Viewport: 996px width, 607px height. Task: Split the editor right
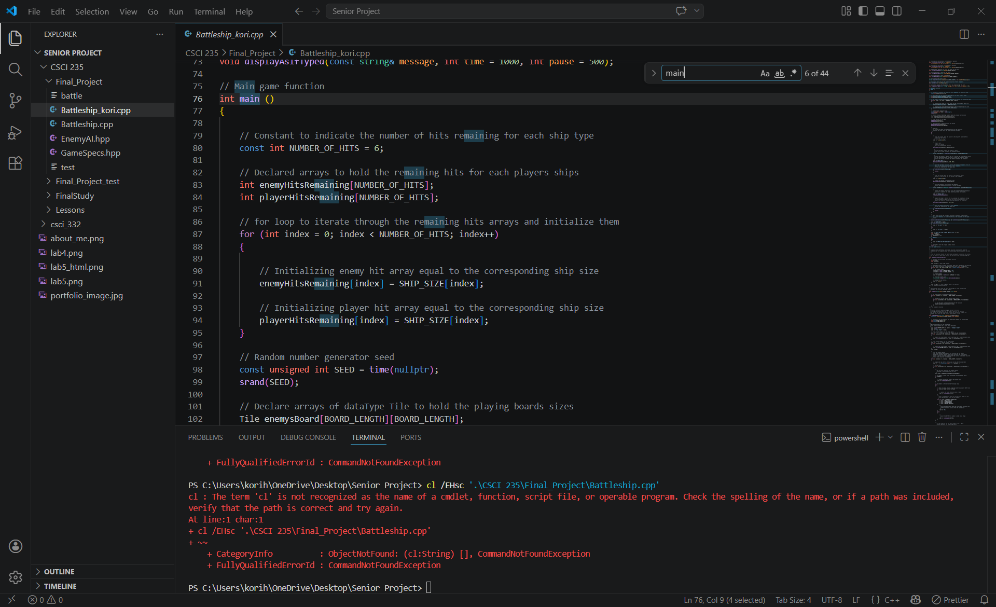pos(964,34)
